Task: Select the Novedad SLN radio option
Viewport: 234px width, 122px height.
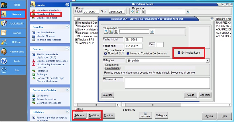Action: point(105,53)
